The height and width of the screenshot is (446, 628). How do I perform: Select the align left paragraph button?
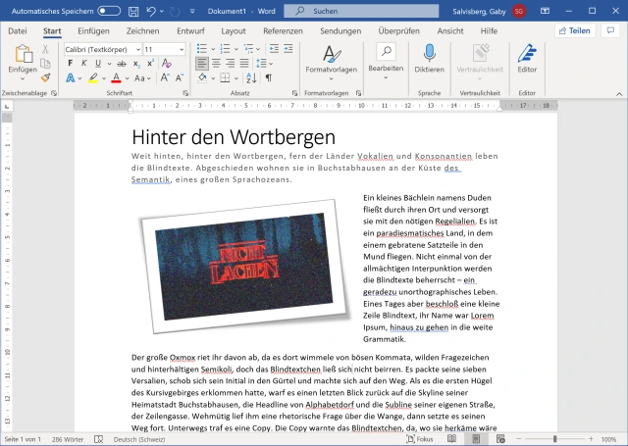(202, 64)
